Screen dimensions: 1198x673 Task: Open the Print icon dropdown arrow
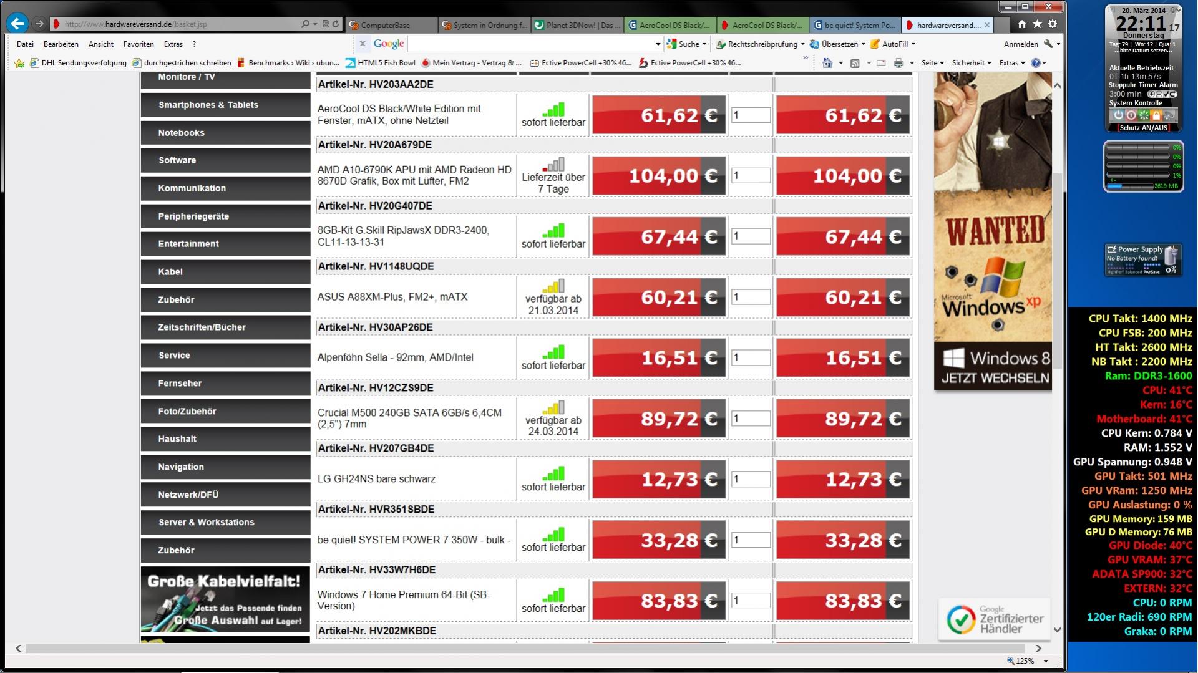(x=912, y=63)
